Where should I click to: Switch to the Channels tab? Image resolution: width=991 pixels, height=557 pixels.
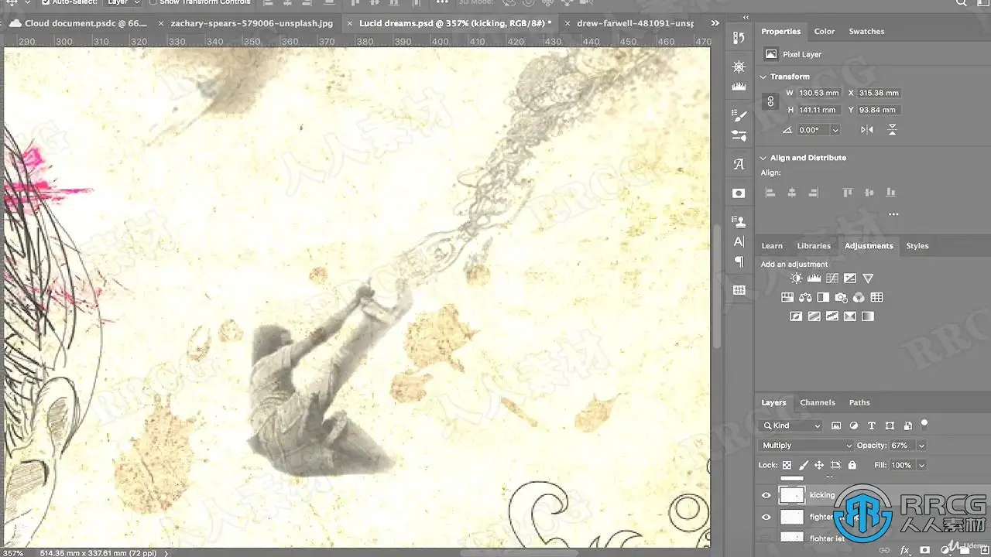(818, 403)
